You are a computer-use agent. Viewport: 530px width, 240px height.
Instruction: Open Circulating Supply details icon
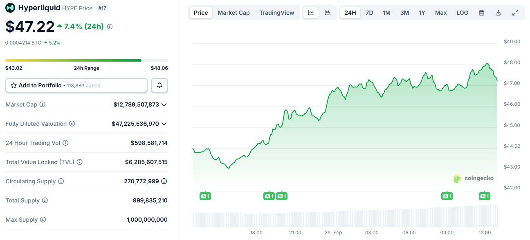[x=164, y=181]
